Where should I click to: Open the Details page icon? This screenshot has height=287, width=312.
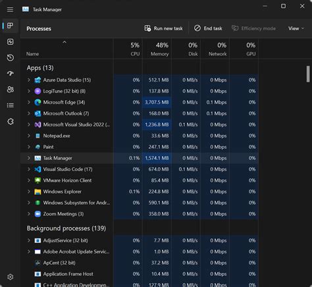click(x=11, y=105)
